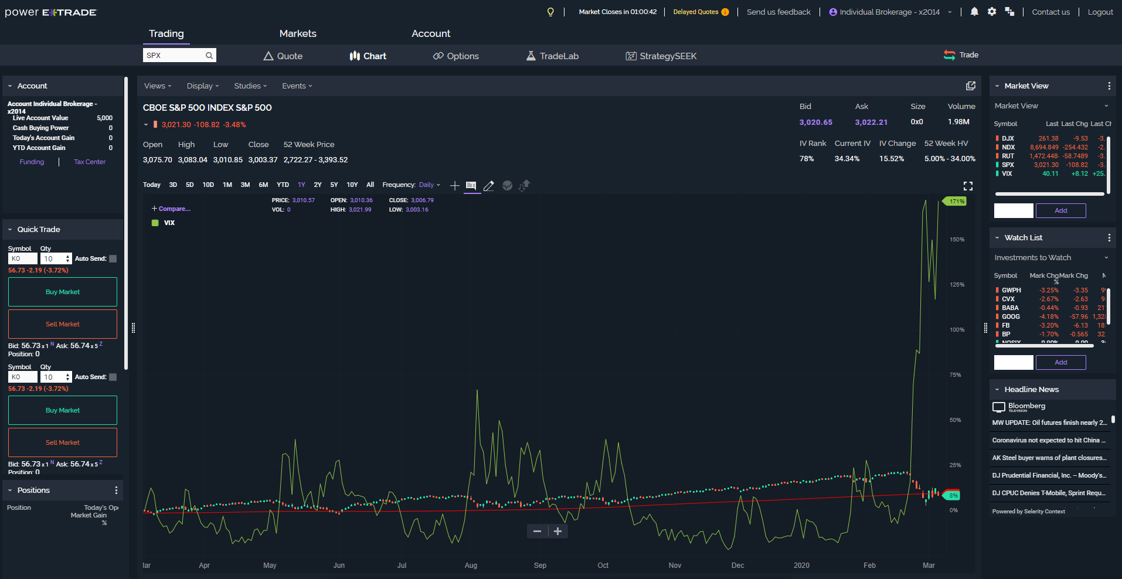The image size is (1122, 579).
Task: Select the 1Y chart range
Action: (x=301, y=185)
